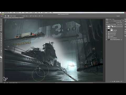Select the Clone Stamp tool
Viewport: 126px width, 95px height.
point(1,34)
